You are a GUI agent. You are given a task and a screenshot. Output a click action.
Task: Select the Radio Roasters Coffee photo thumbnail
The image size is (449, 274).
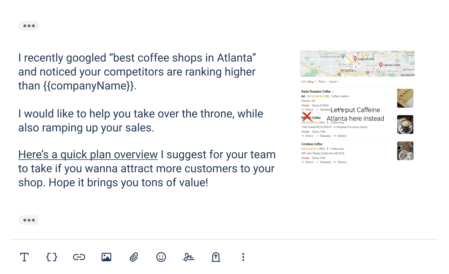point(405,98)
